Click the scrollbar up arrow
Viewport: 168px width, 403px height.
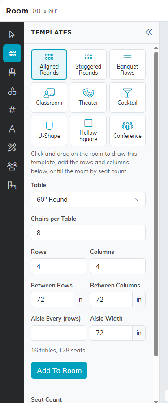[x=156, y=48]
